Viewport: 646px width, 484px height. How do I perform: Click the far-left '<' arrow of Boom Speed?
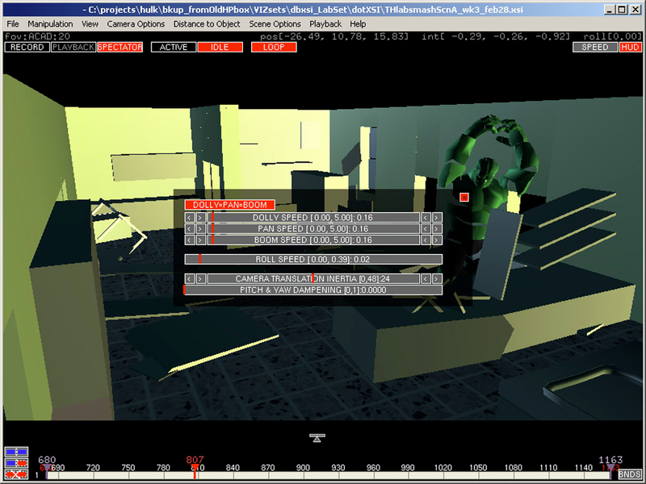click(x=190, y=240)
